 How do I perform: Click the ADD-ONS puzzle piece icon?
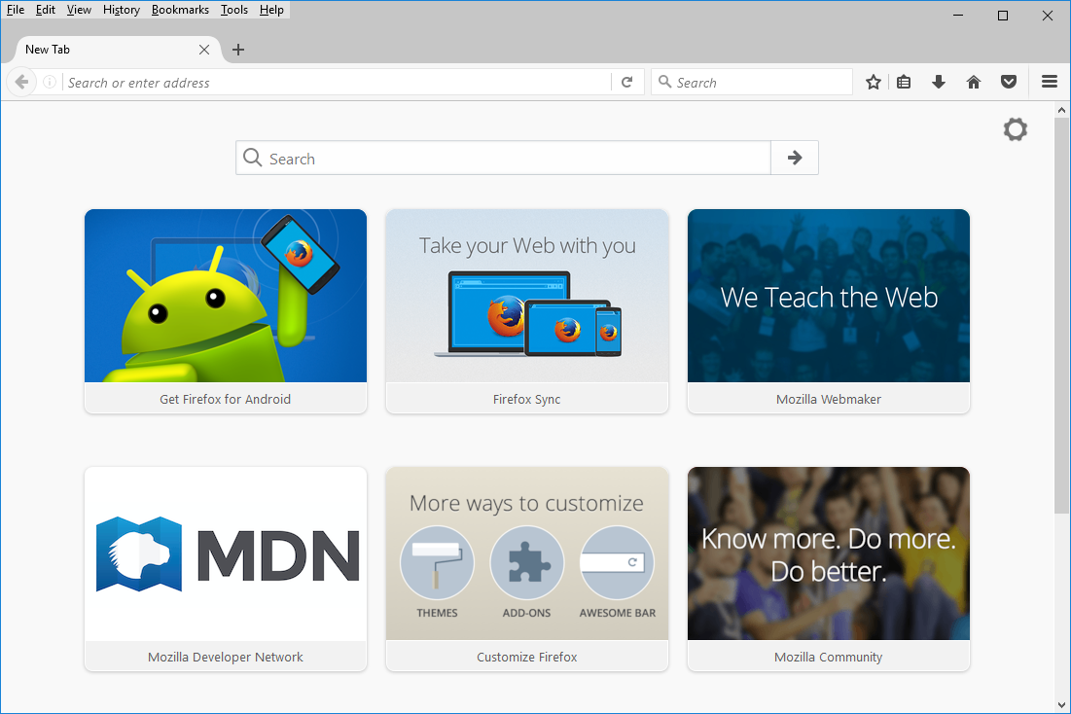click(x=526, y=563)
